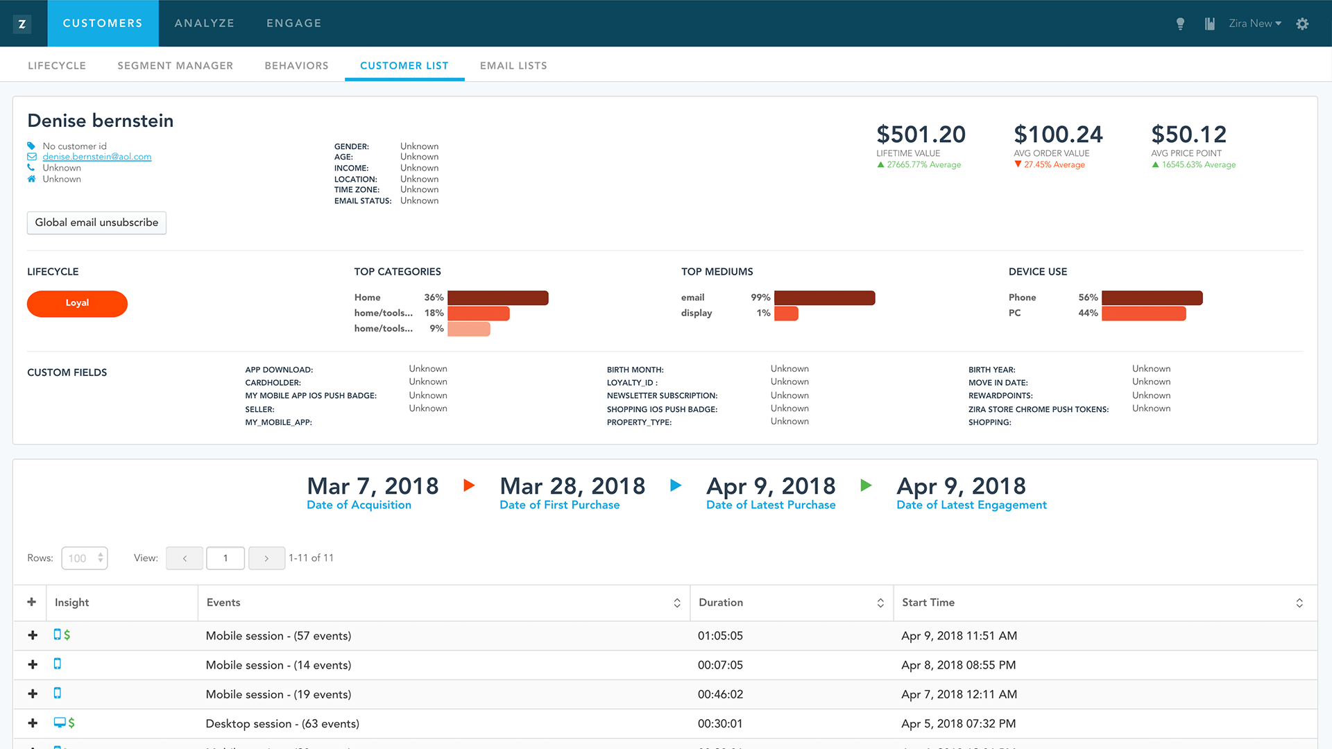Viewport: 1332px width, 749px height.
Task: Click the denise.bernstein@aol.com email link
Action: (98, 156)
